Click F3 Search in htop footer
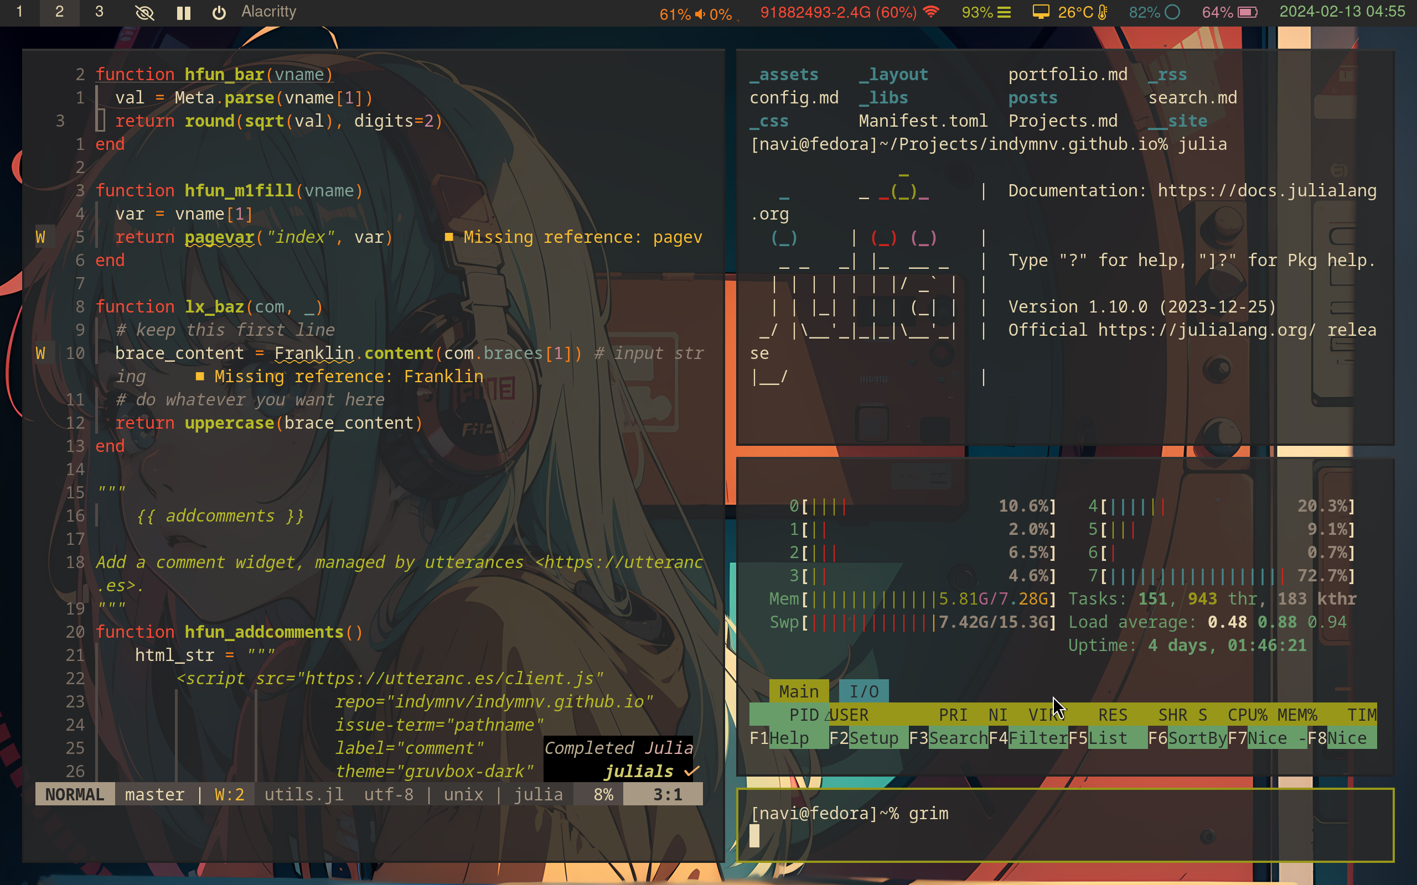Viewport: 1417px width, 885px height. point(949,738)
